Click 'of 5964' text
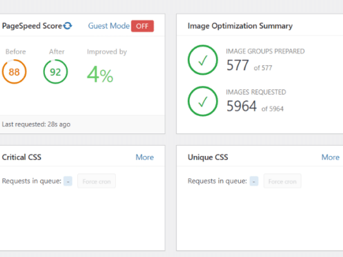 (272, 109)
